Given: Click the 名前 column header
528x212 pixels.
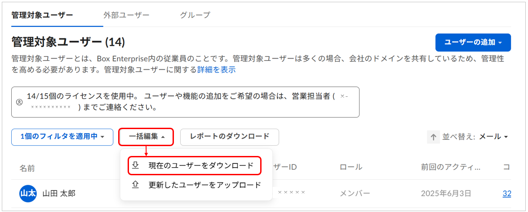Looking at the screenshot, I should pyautogui.click(x=27, y=168).
